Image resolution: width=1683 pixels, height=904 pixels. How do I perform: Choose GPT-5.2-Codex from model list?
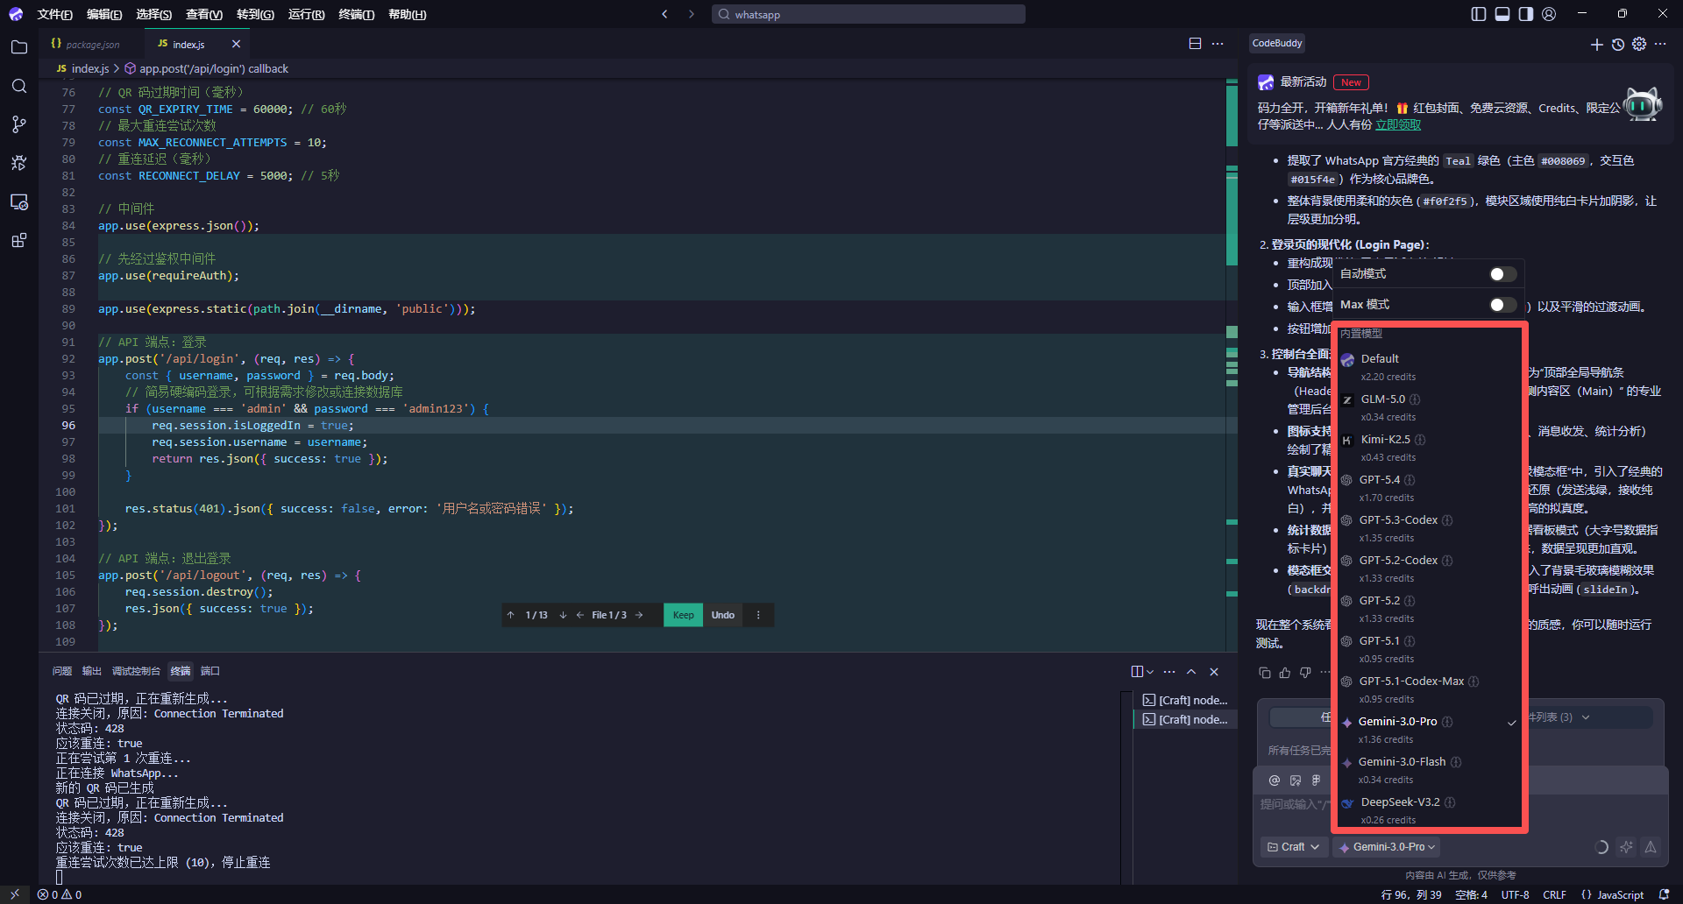[x=1429, y=569]
